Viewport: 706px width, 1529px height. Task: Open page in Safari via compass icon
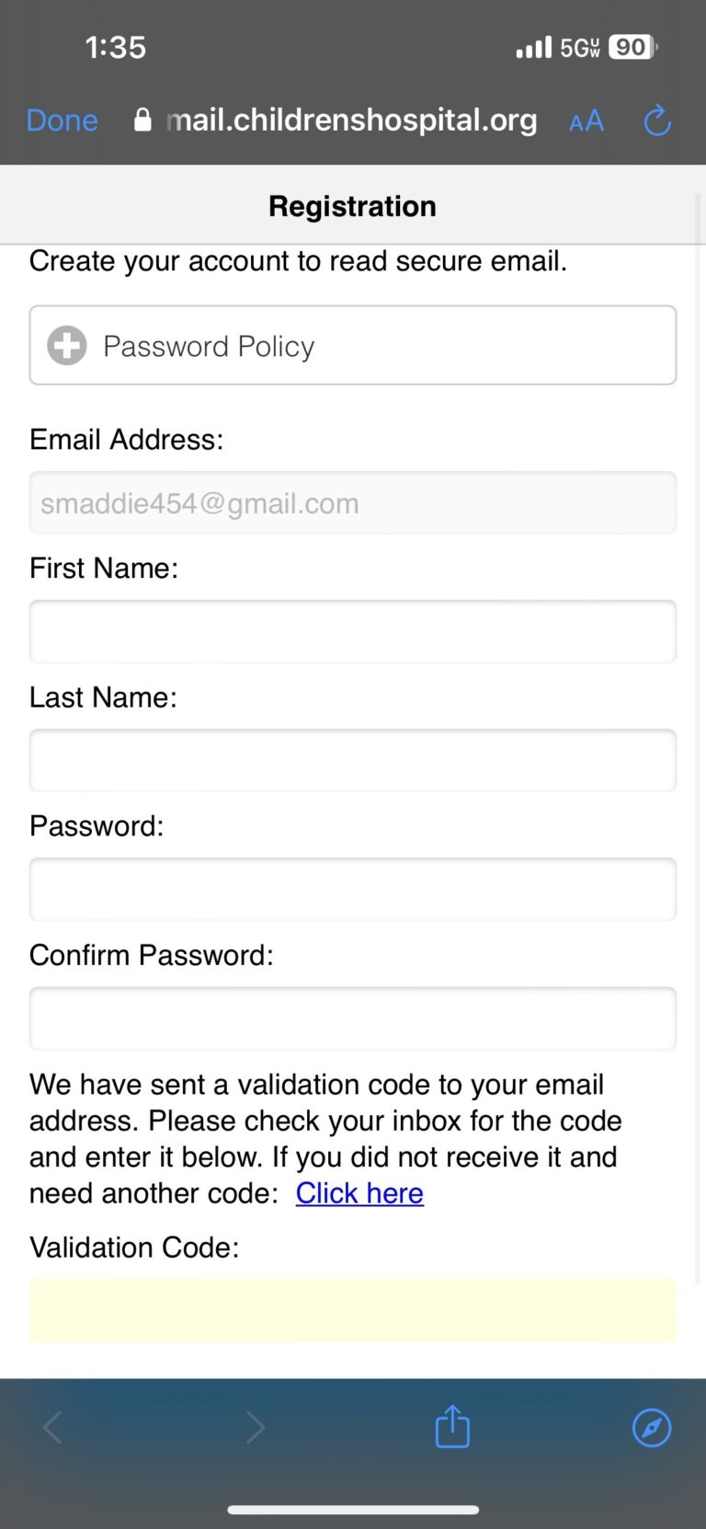tap(652, 1428)
